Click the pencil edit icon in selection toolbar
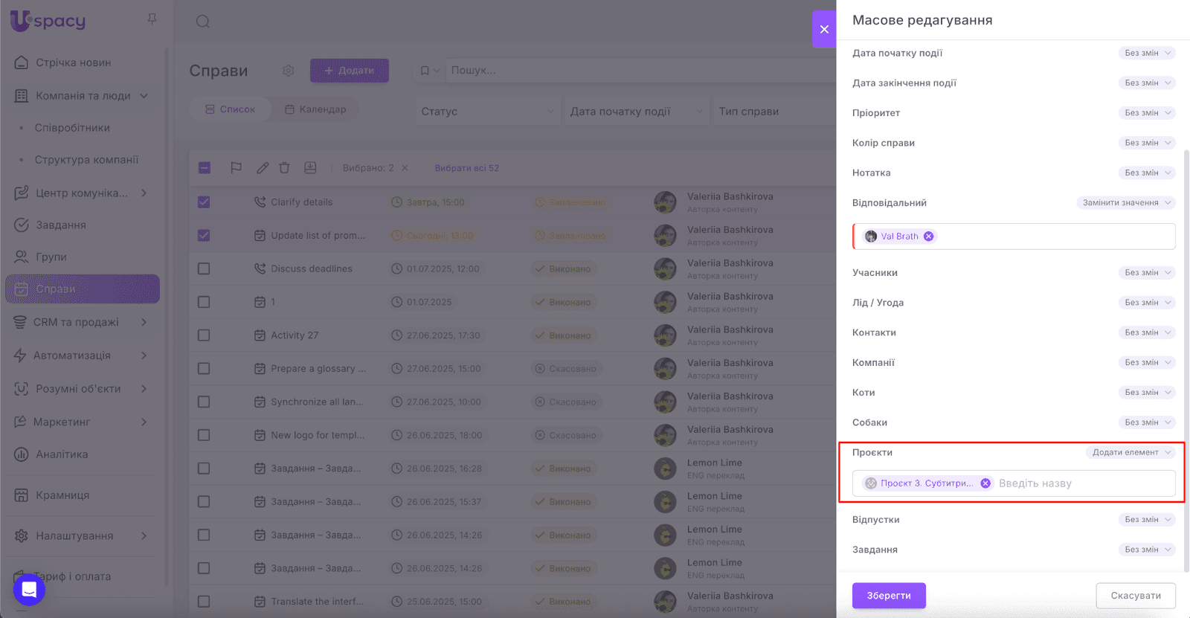The image size is (1190, 618). point(262,168)
